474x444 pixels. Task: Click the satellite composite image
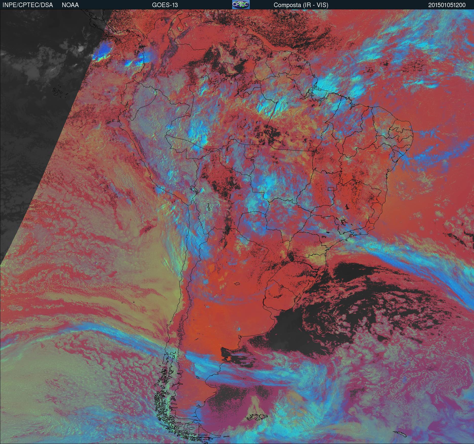click(237, 227)
